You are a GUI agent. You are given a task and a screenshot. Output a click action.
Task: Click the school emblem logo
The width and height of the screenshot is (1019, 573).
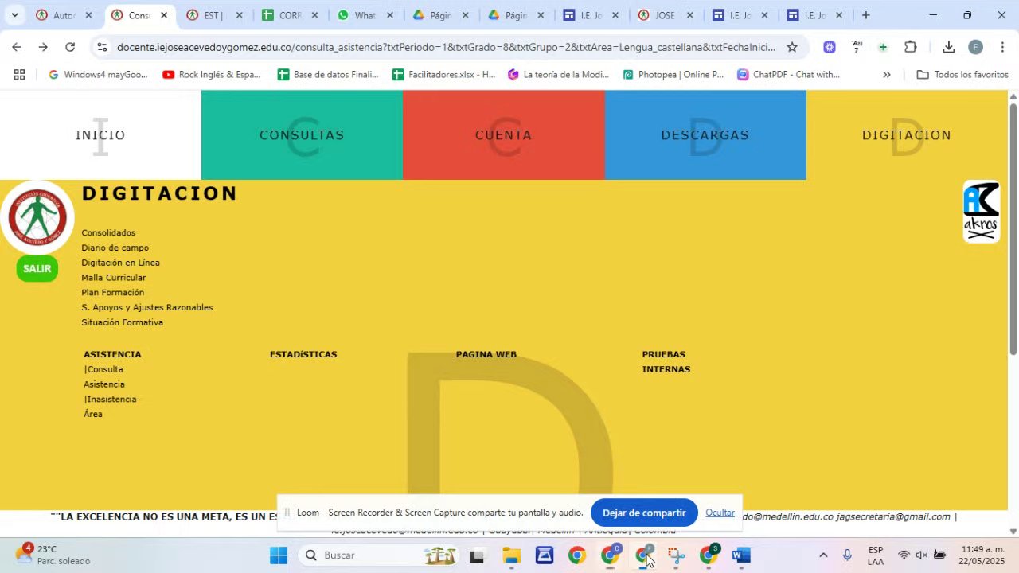pos(37,217)
